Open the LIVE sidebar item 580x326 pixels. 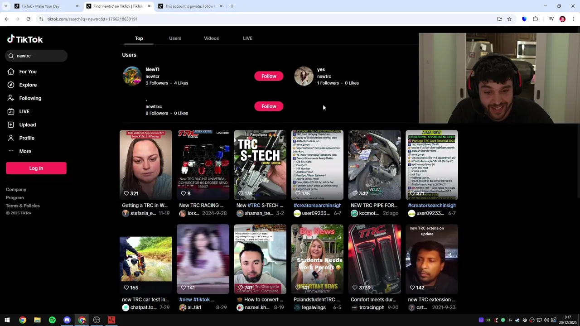pyautogui.click(x=24, y=111)
